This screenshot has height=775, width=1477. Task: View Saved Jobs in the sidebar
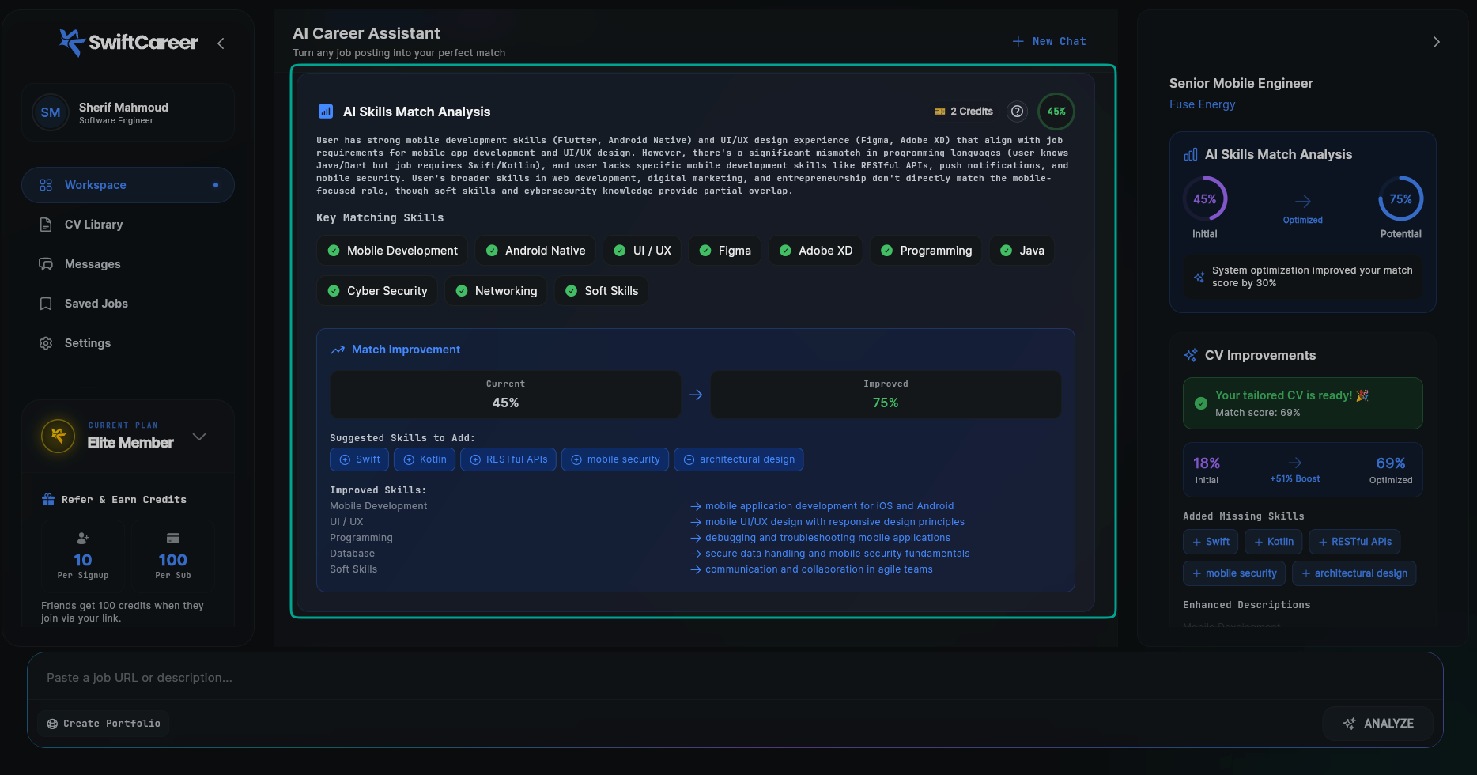[96, 303]
